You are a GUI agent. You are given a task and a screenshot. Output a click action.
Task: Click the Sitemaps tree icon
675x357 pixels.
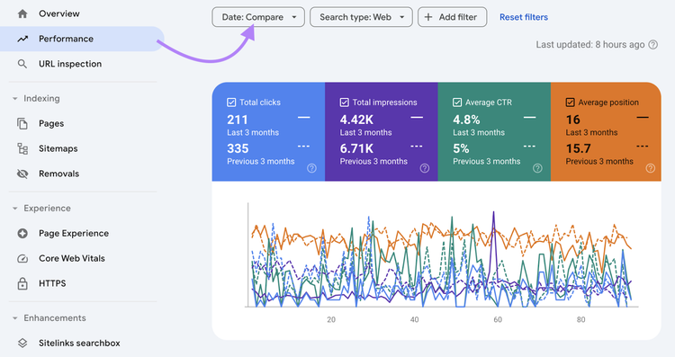pyautogui.click(x=22, y=148)
